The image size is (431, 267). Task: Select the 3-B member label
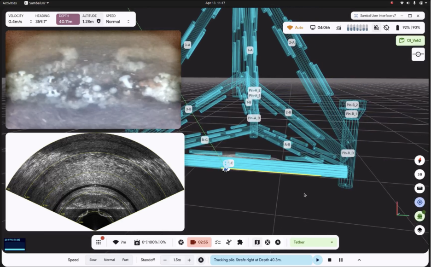[x=188, y=109]
